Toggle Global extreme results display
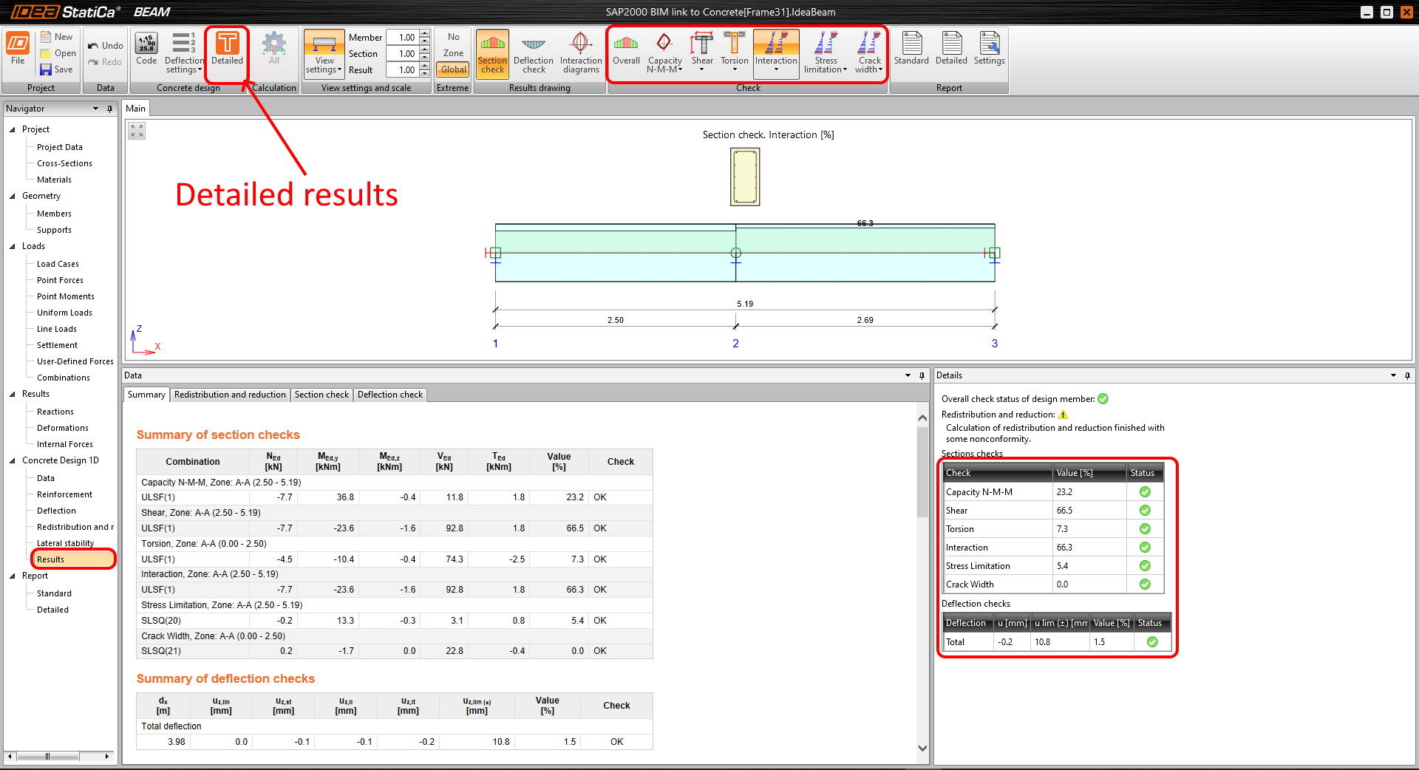This screenshot has width=1419, height=770. click(452, 69)
